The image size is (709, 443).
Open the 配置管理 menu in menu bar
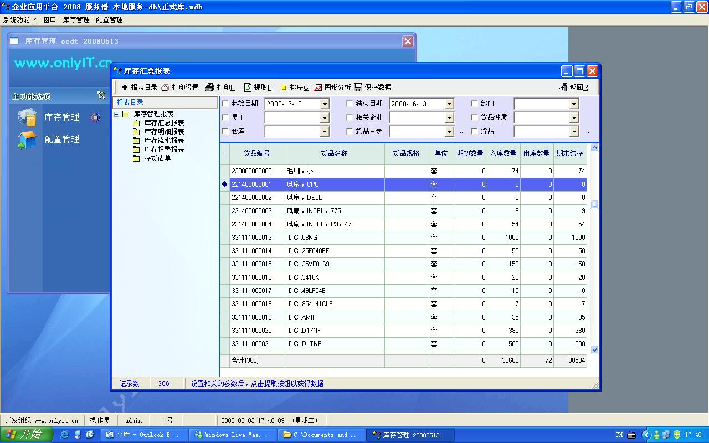109,20
